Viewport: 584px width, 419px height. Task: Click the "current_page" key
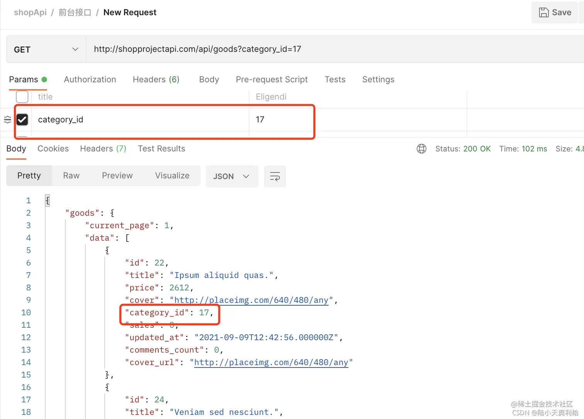coord(119,226)
